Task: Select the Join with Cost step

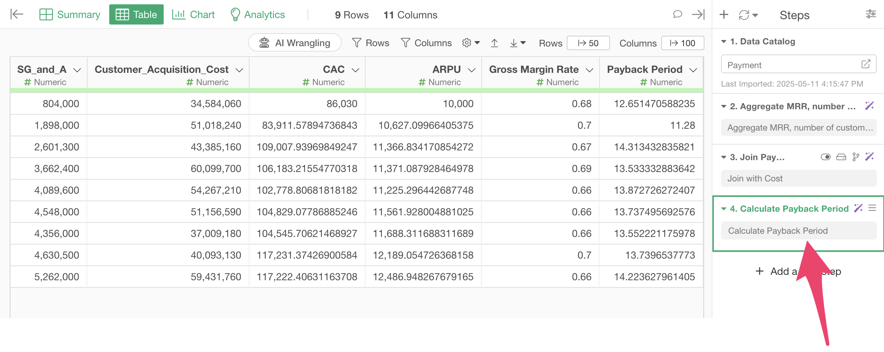Action: coord(799,179)
